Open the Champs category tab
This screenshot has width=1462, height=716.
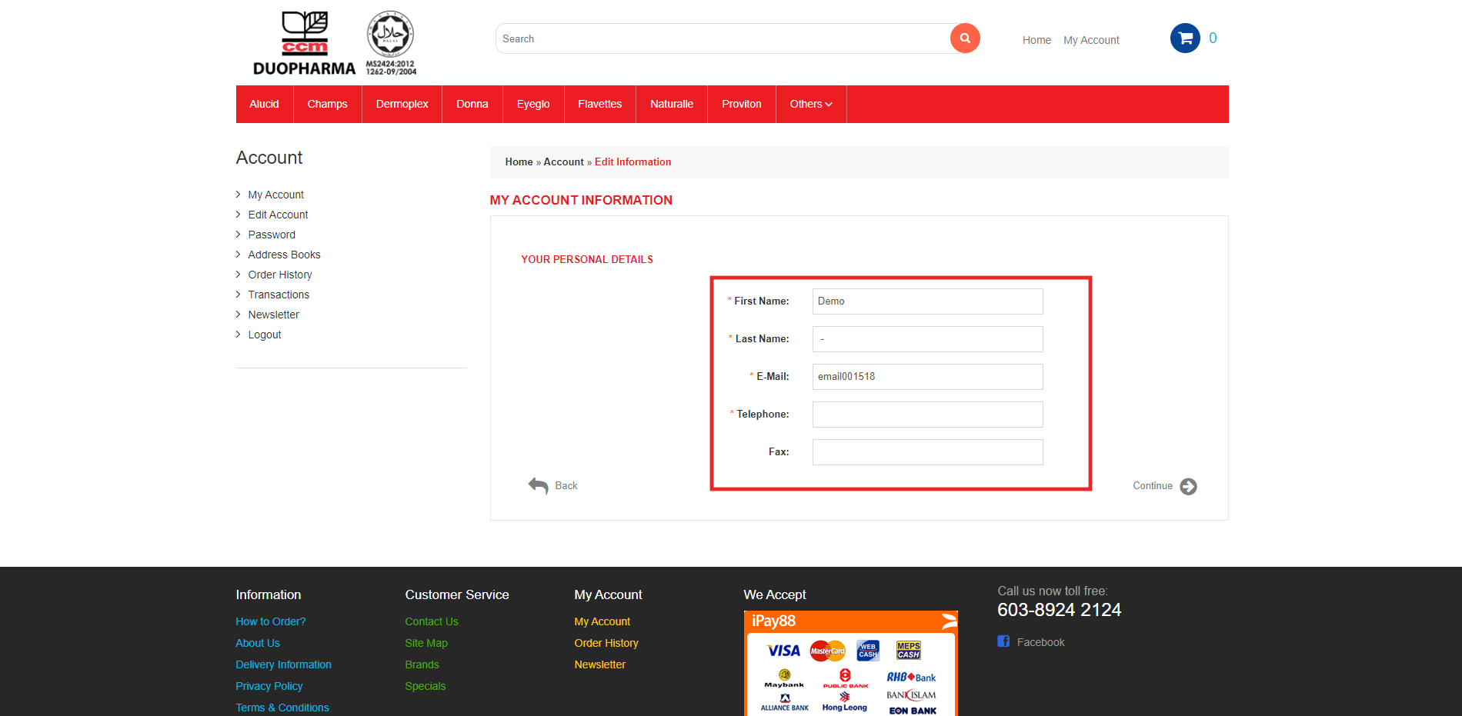pyautogui.click(x=327, y=104)
